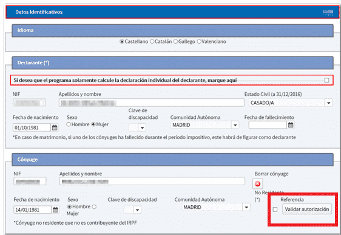Screen dimensions: 341x235
Task: Click the Declarante (*) section header
Action: click(x=172, y=63)
